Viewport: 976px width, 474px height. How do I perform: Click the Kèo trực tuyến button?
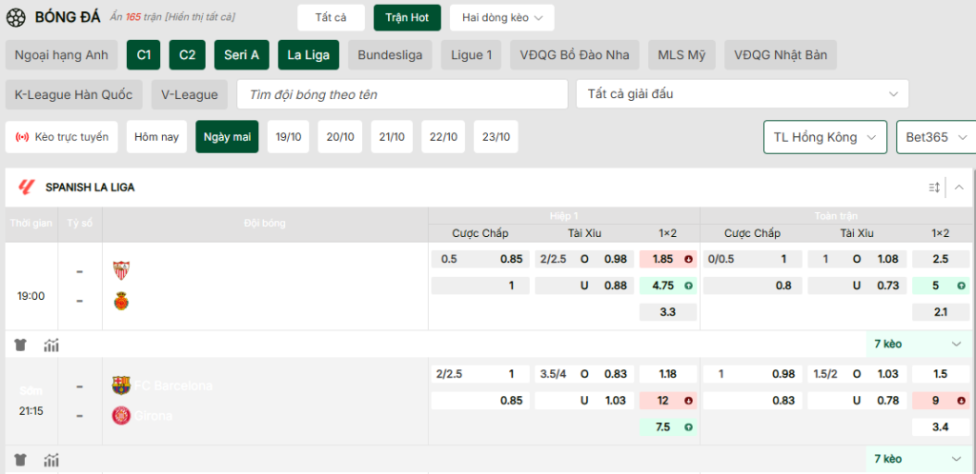(x=62, y=137)
